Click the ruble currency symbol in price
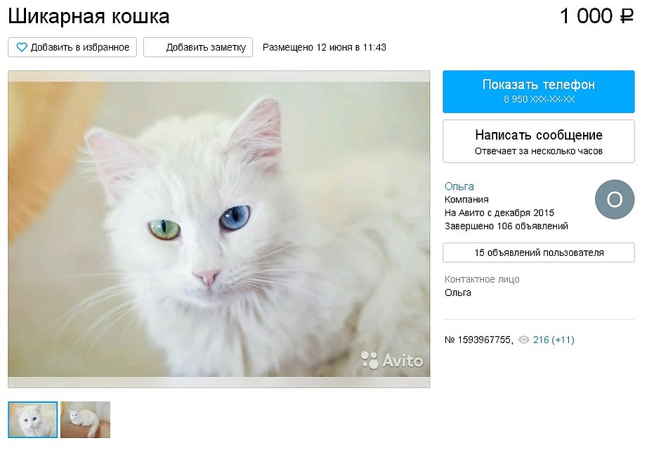Image resolution: width=654 pixels, height=450 pixels. coord(627,16)
